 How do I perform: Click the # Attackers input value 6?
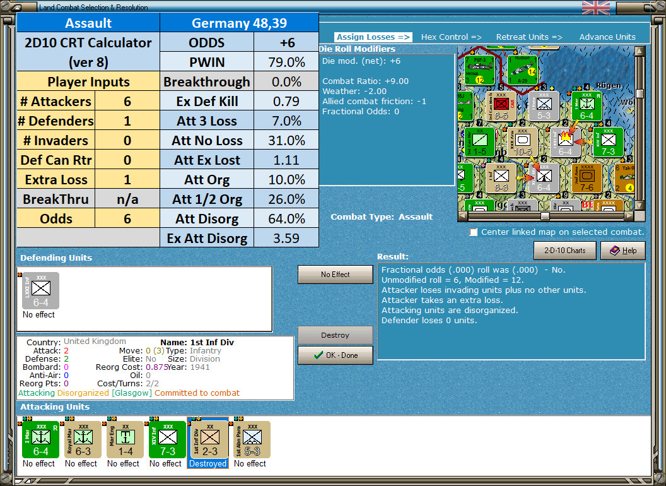(127, 101)
